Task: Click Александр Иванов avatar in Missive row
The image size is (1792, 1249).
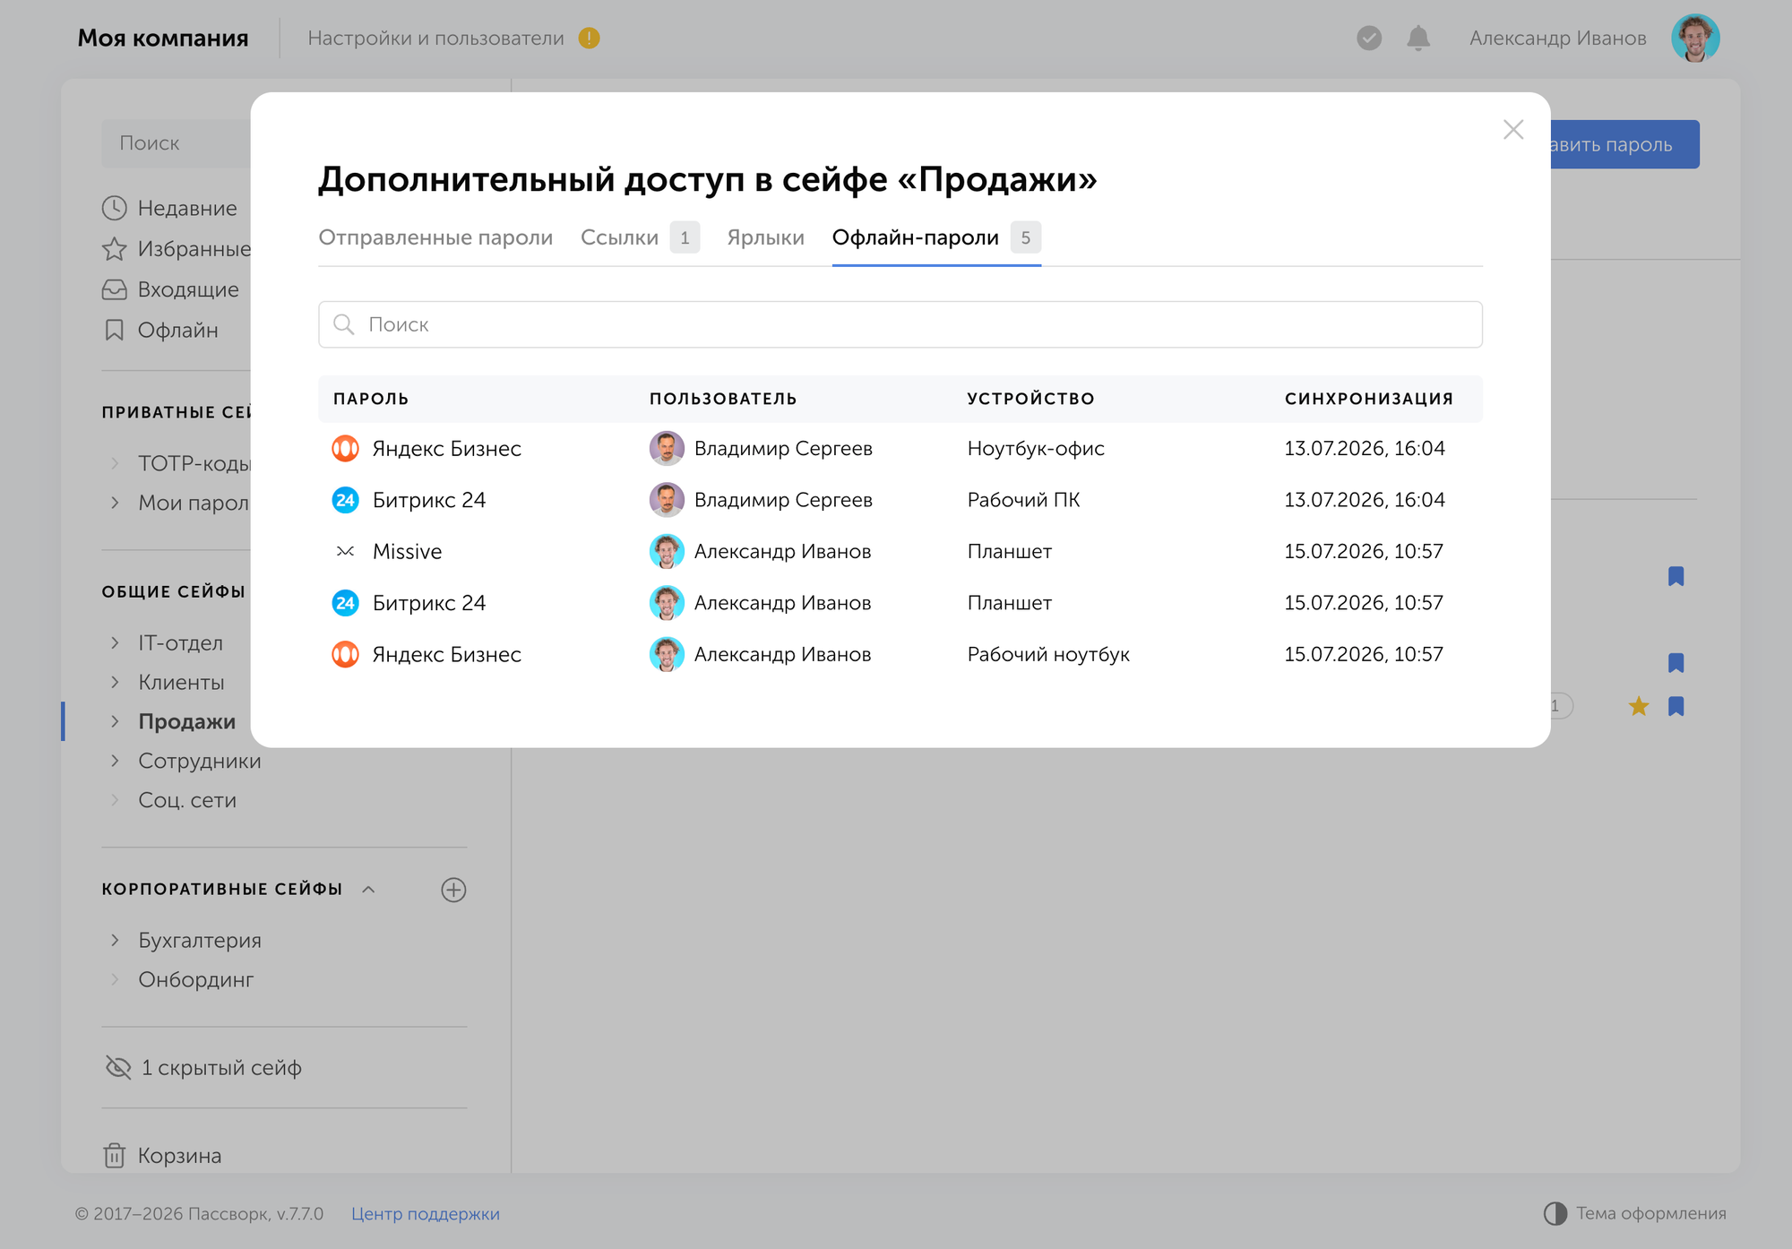Action: coord(667,551)
